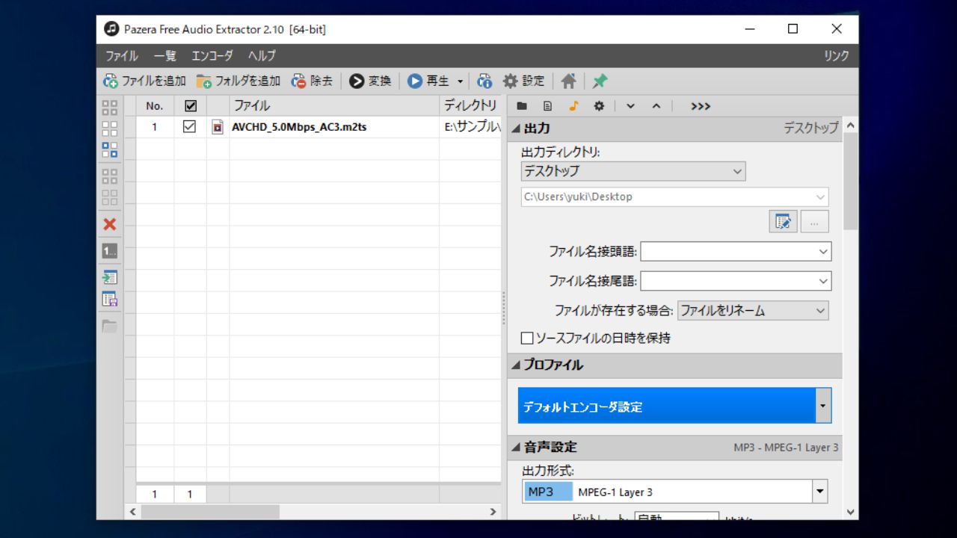Click the load-list icon with green arrow
Image resolution: width=957 pixels, height=538 pixels.
(110, 277)
